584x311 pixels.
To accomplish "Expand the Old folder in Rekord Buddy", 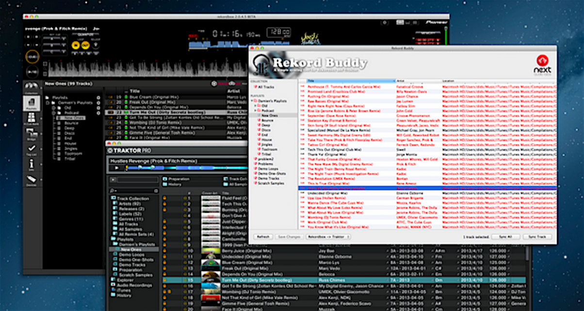I will (255, 106).
